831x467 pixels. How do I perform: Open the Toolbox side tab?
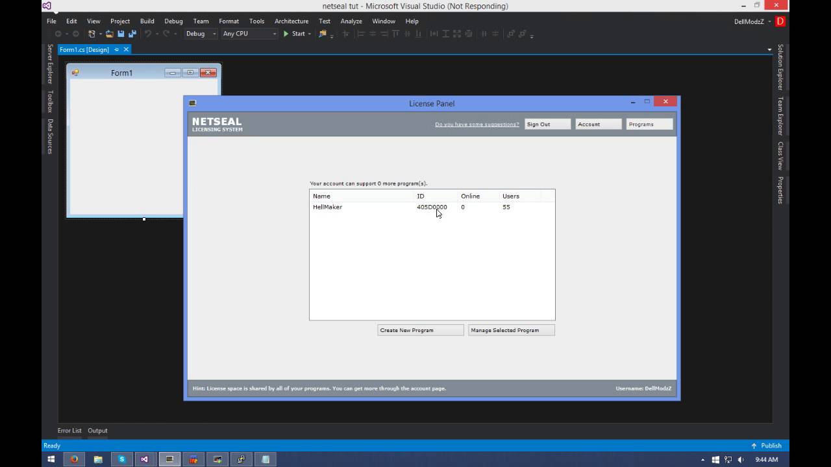(x=49, y=101)
